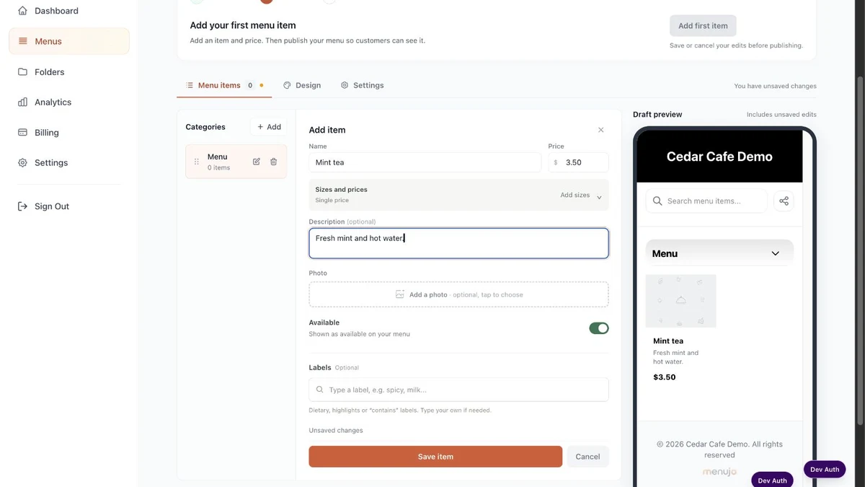
Task: Click the Description text area
Action: point(459,244)
